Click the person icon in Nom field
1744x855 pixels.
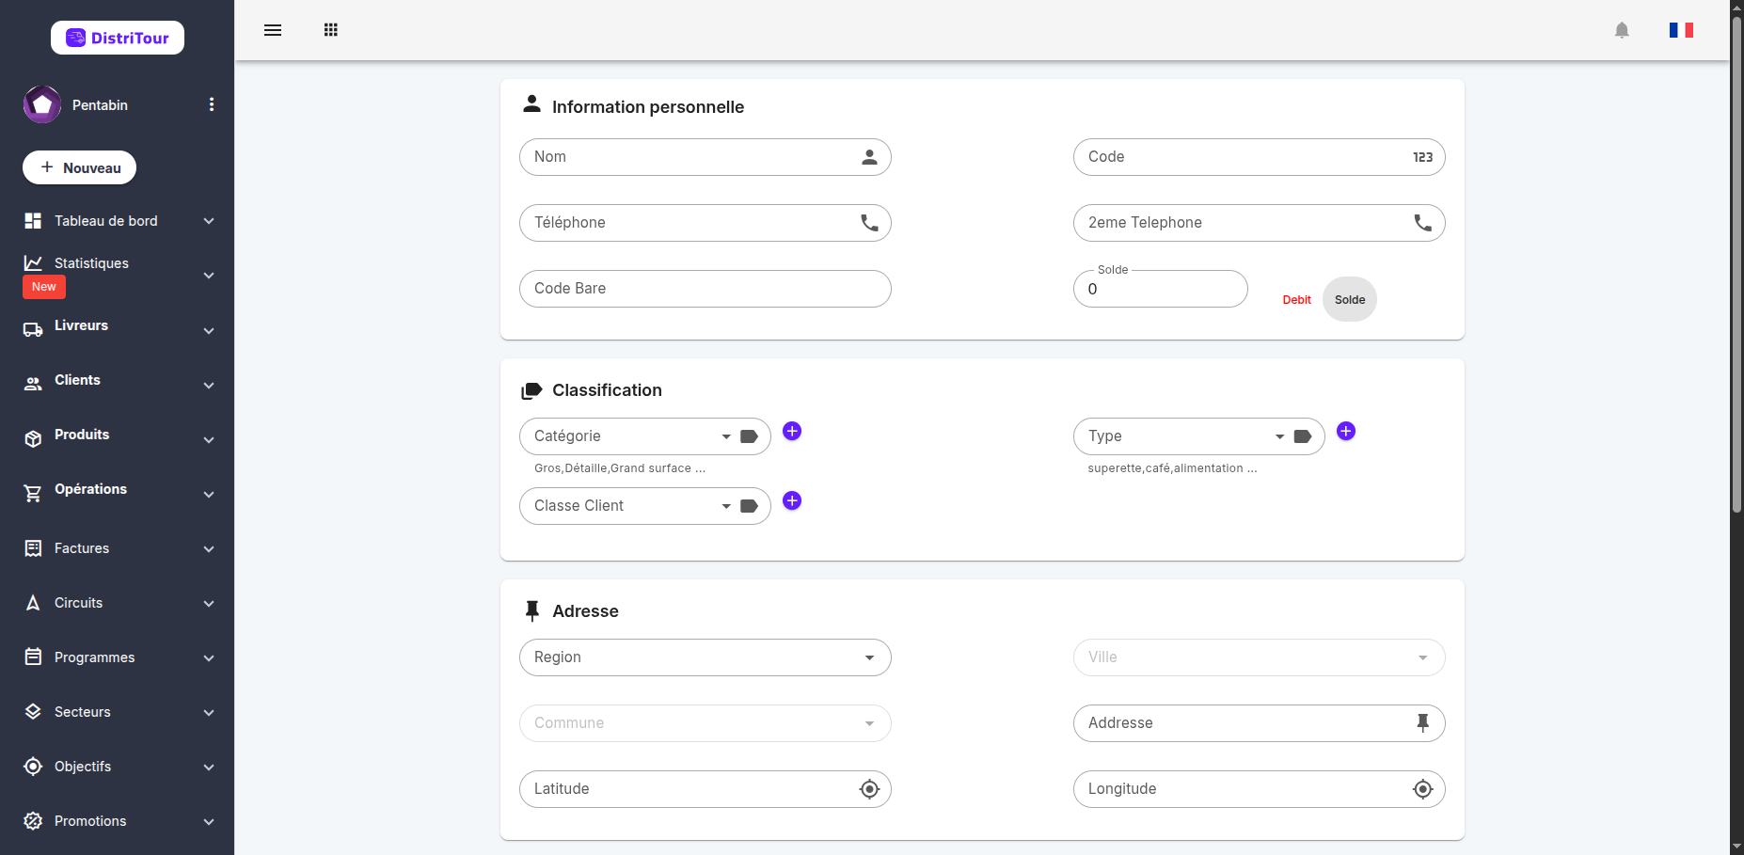(869, 157)
